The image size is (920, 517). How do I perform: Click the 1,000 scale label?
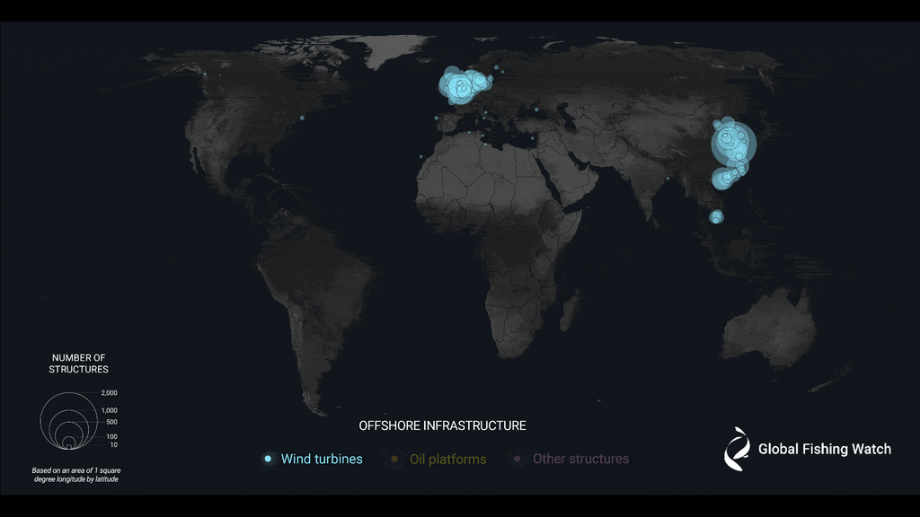coord(109,410)
